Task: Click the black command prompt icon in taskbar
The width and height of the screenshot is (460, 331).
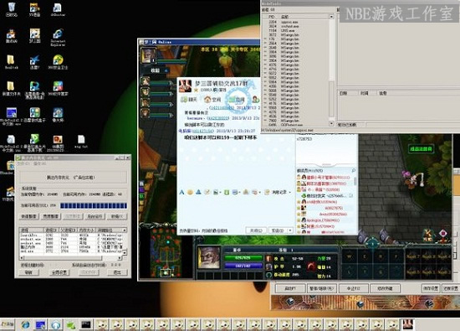Action: [86, 325]
